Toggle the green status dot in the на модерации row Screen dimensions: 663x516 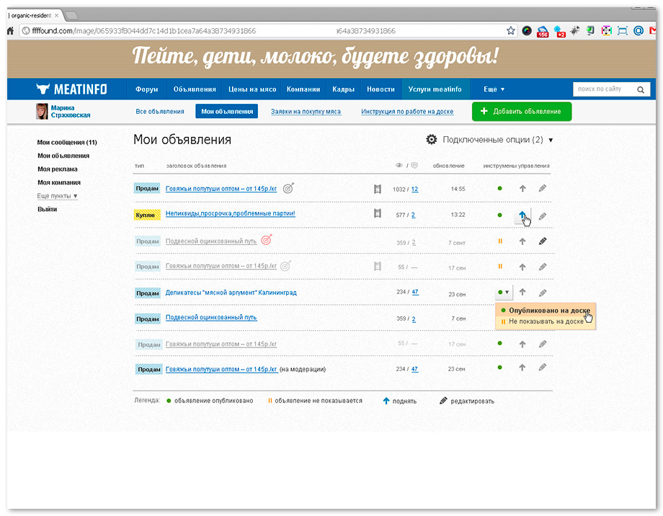(x=500, y=368)
